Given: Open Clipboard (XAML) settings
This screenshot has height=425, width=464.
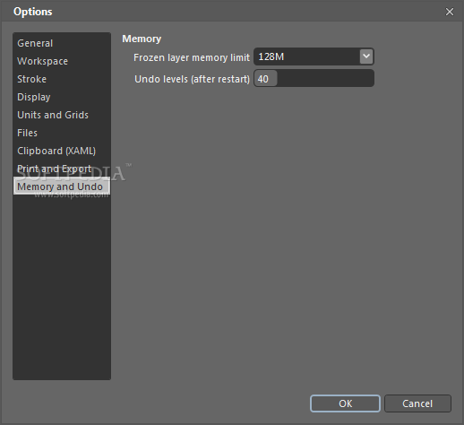Looking at the screenshot, I should pyautogui.click(x=62, y=151).
